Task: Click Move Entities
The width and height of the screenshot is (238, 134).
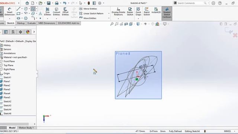Action: (x=88, y=18)
